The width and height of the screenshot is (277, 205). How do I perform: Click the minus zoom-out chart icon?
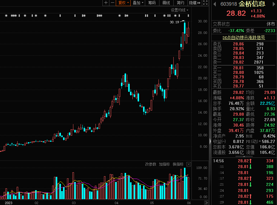pos(112,3)
